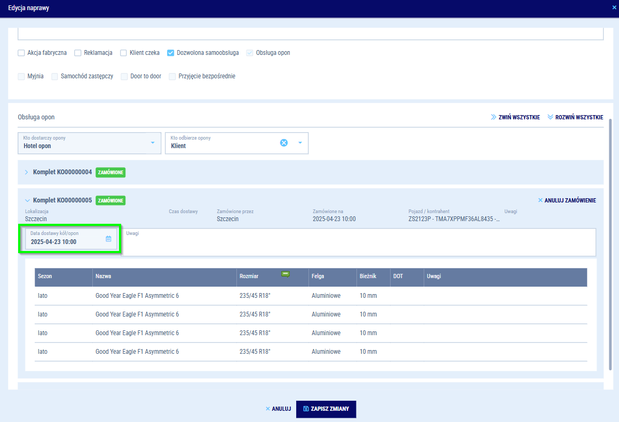Check the Klient czeka checkbox
619x422 pixels.
(124, 53)
